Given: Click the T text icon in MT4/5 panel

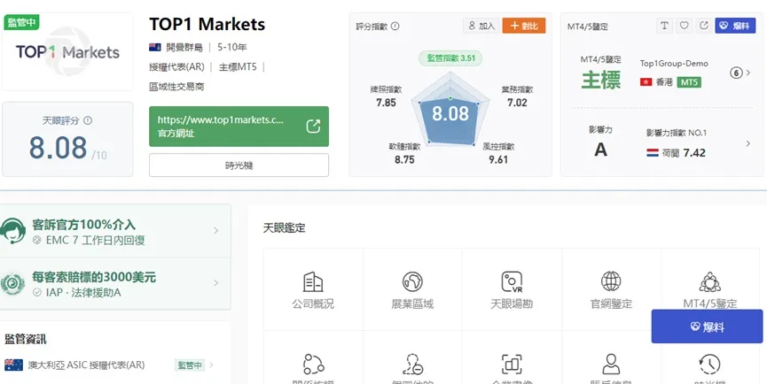Looking at the screenshot, I should pos(664,26).
